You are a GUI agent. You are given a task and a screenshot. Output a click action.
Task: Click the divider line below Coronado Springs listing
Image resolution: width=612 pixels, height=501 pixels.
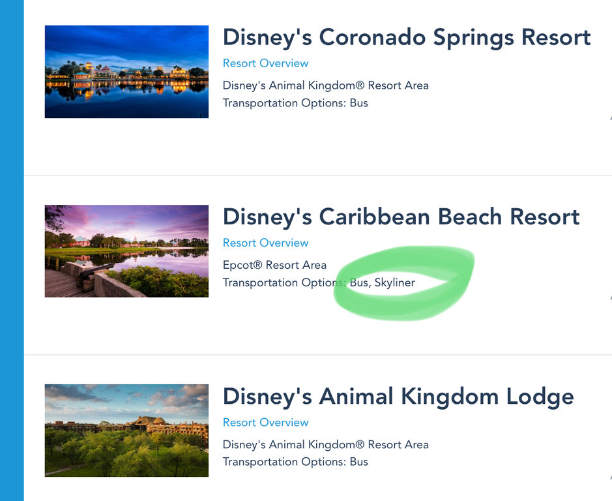(318, 175)
